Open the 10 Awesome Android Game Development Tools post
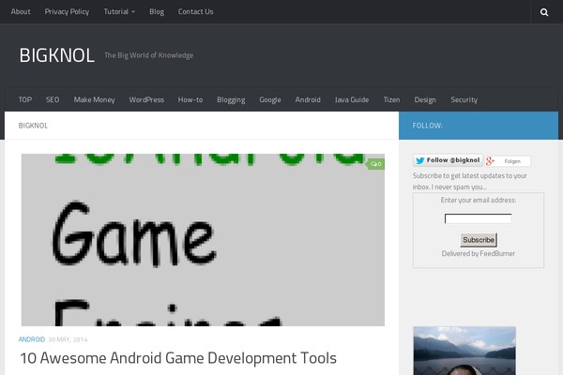 tap(178, 358)
